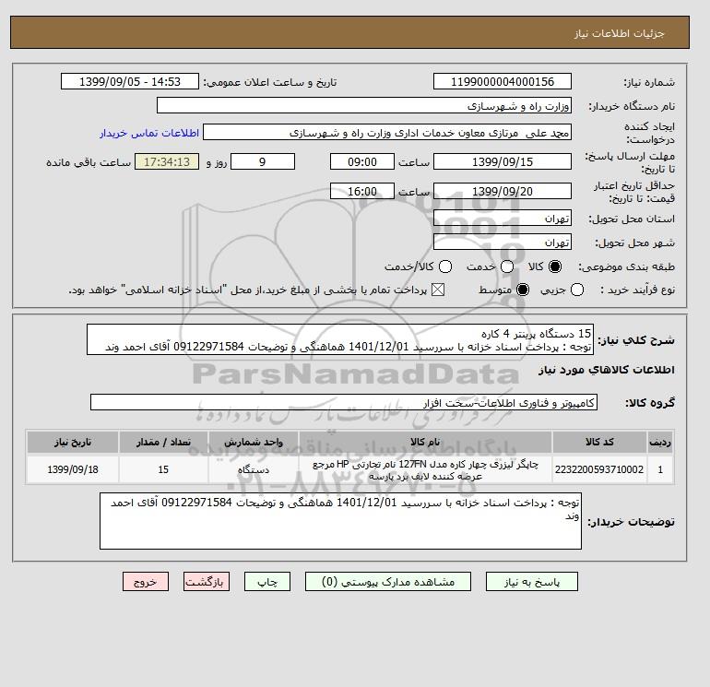Screen dimensions: 710x687
Task: Click the remaining days field showing 9
Action: (x=263, y=161)
